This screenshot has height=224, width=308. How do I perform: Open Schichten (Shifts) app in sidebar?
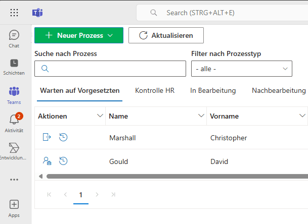(x=14, y=63)
